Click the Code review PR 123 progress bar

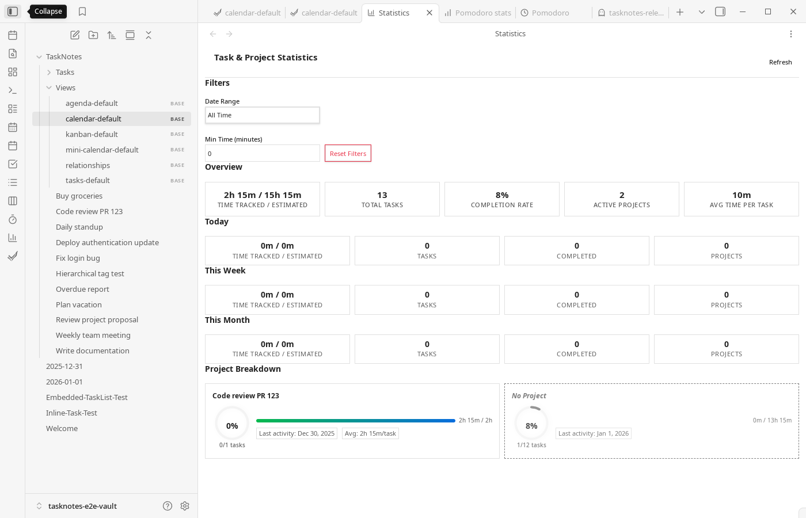tap(355, 420)
